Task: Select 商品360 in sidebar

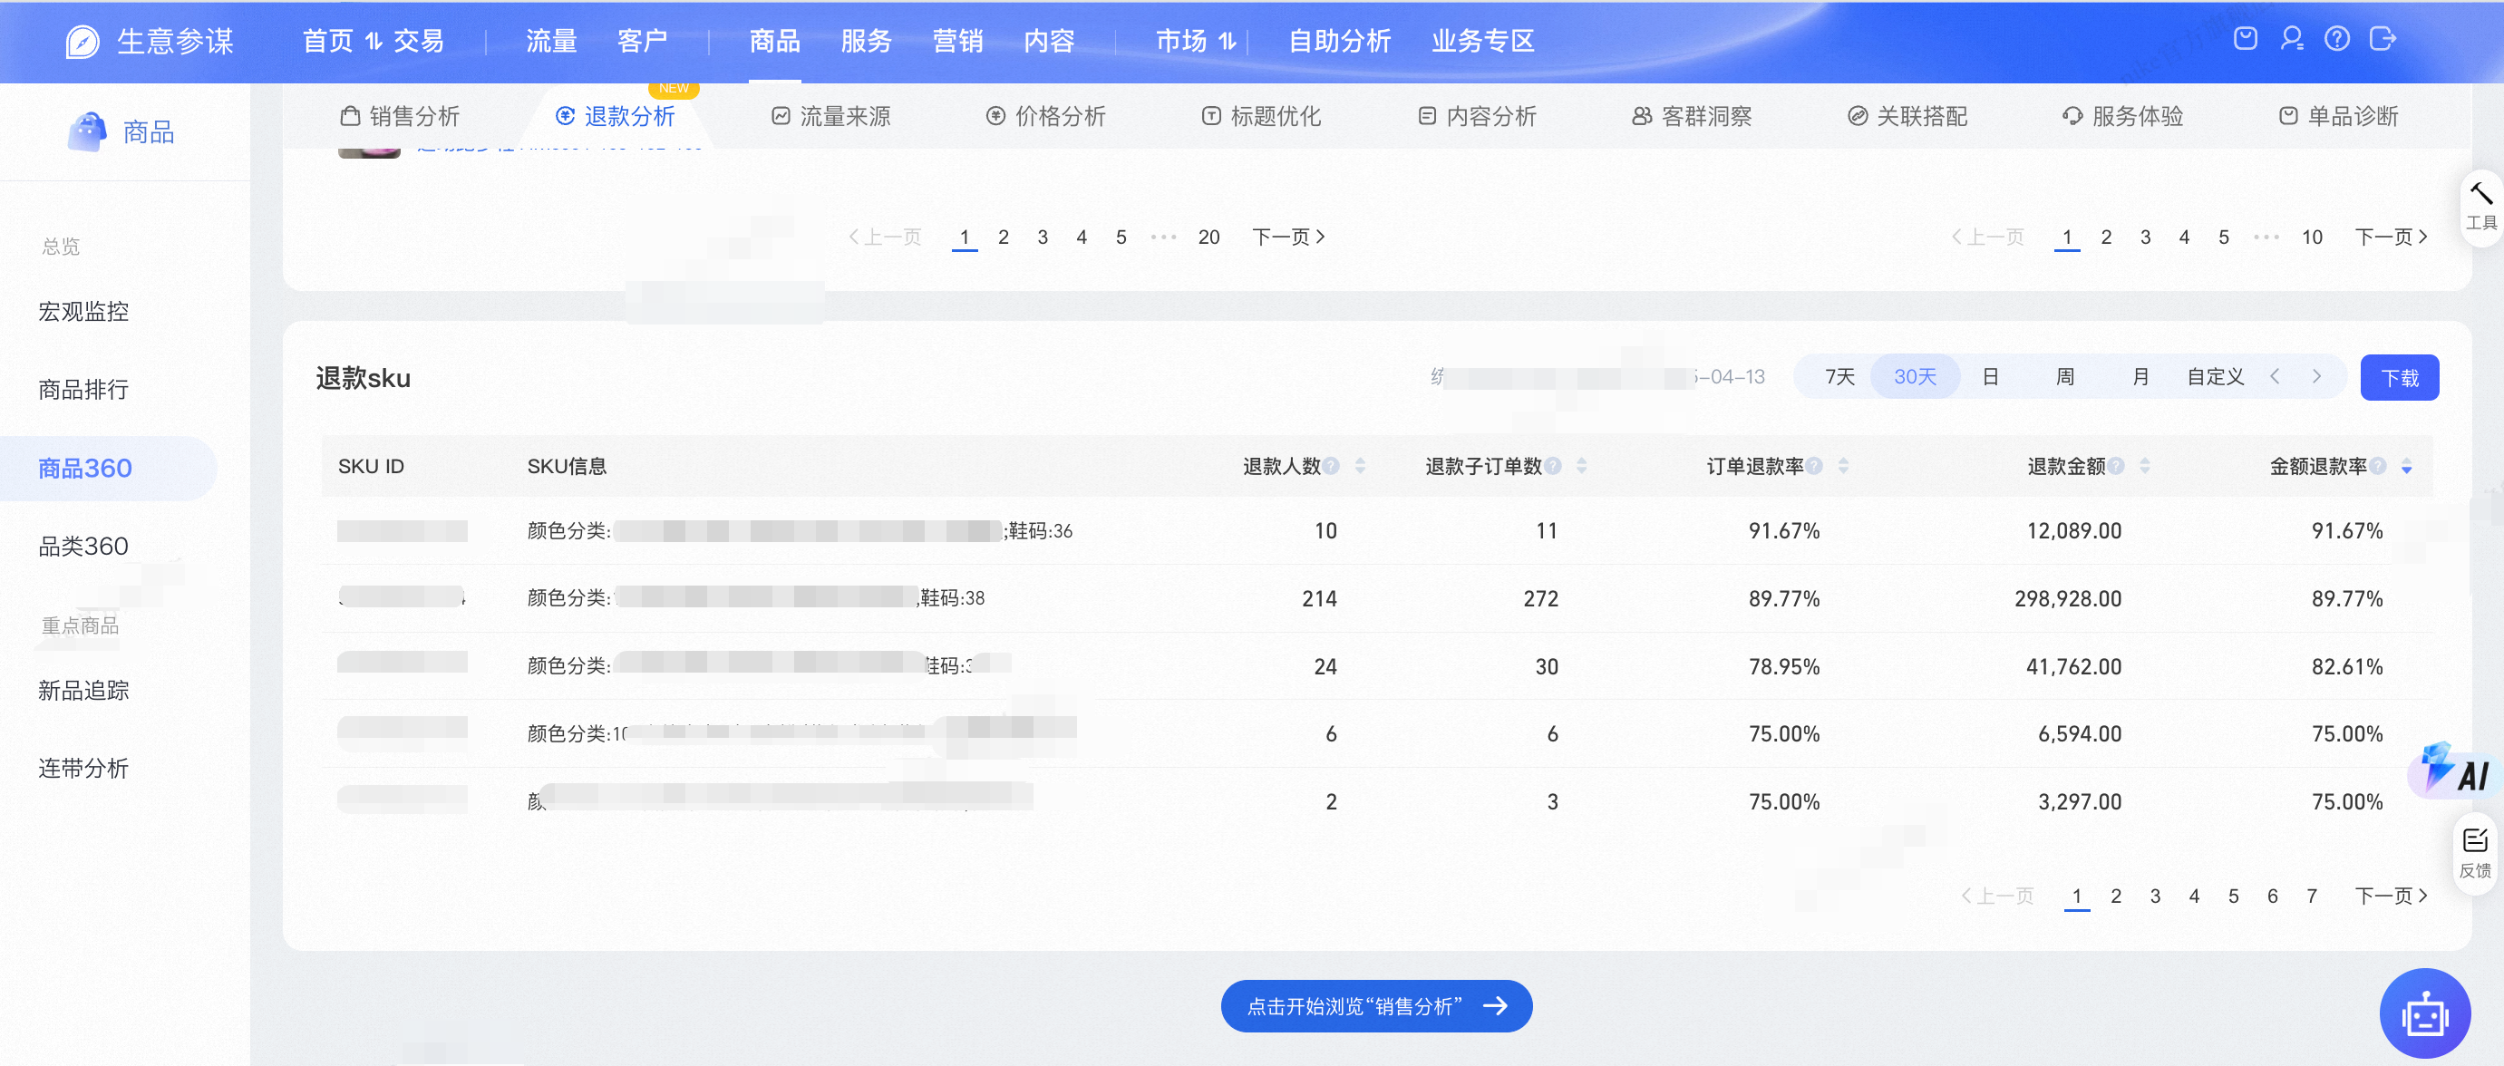Action: pos(84,468)
